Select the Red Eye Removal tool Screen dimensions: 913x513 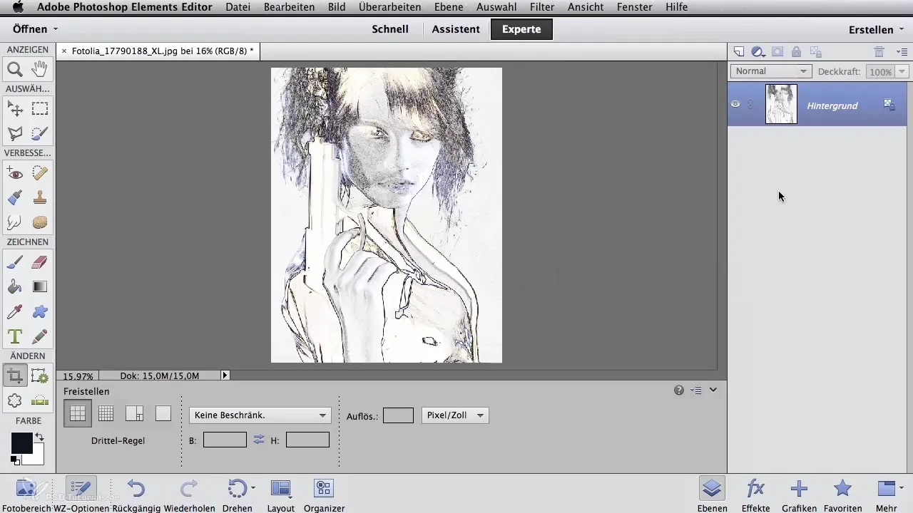pyautogui.click(x=15, y=173)
